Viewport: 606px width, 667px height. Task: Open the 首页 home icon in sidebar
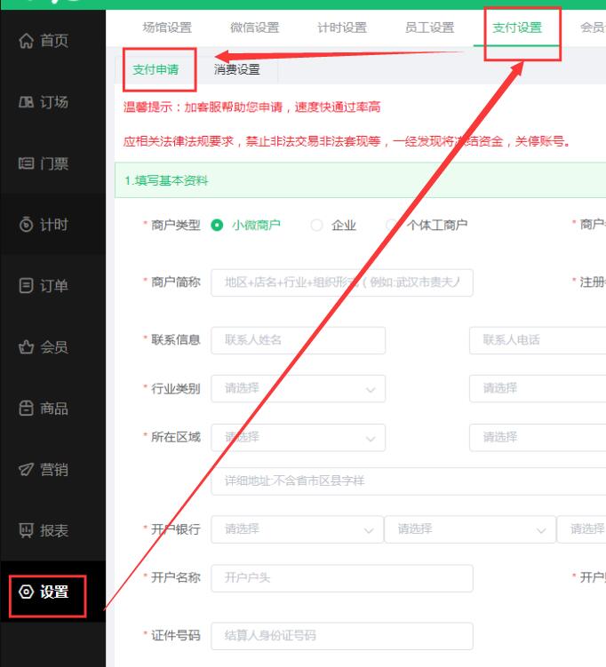tap(26, 41)
